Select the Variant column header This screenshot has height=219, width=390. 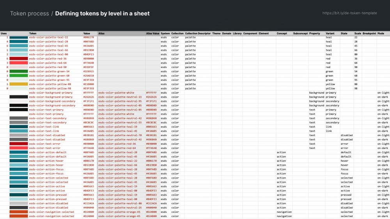point(330,33)
